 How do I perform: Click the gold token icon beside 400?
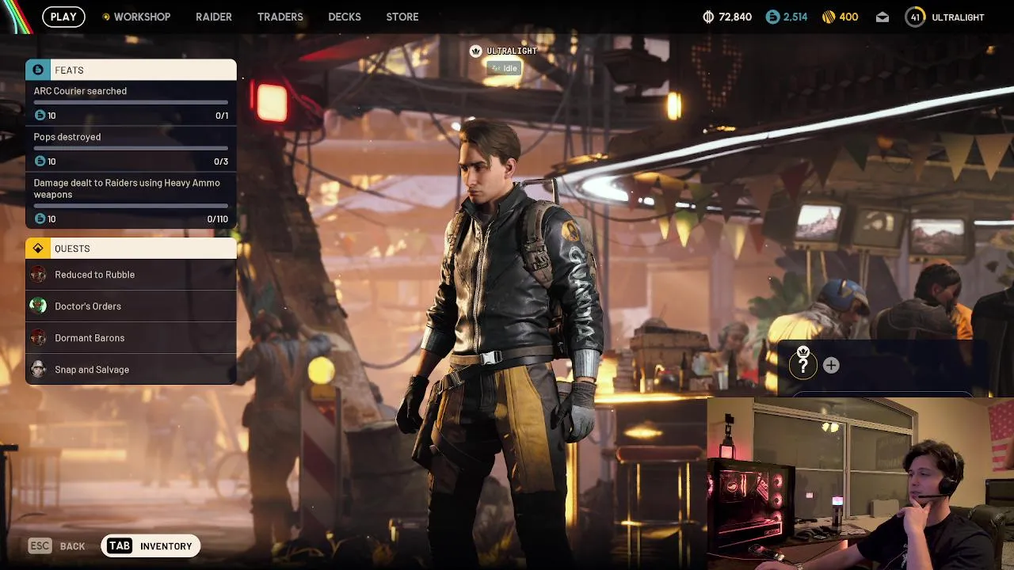(x=829, y=17)
